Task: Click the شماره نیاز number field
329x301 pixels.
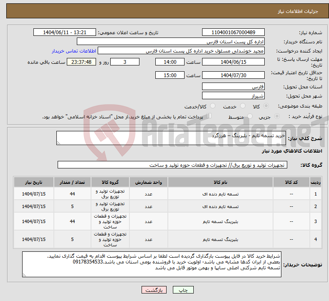Action: pyautogui.click(x=233, y=33)
